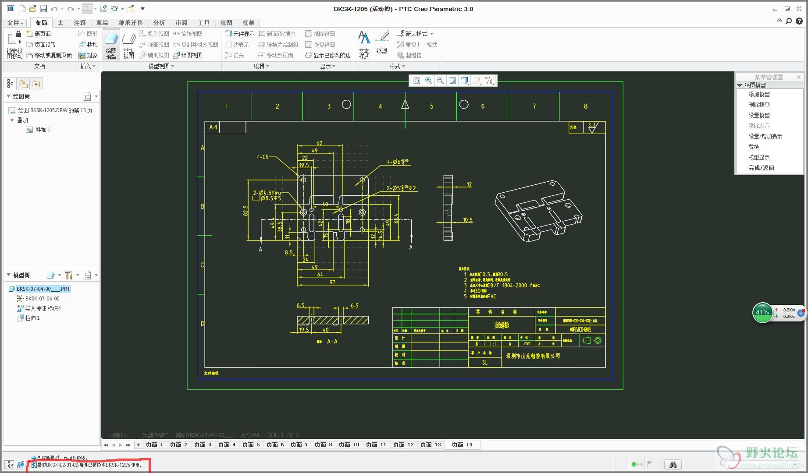Switch to the 草绘 ribbon tab
The width and height of the screenshot is (808, 473).
coord(102,23)
